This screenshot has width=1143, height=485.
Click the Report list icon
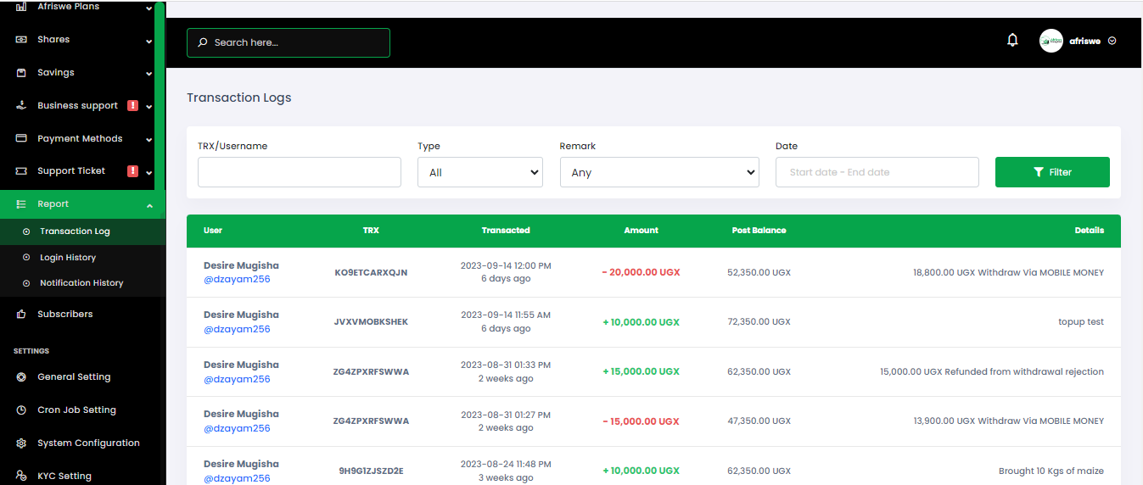coord(21,204)
